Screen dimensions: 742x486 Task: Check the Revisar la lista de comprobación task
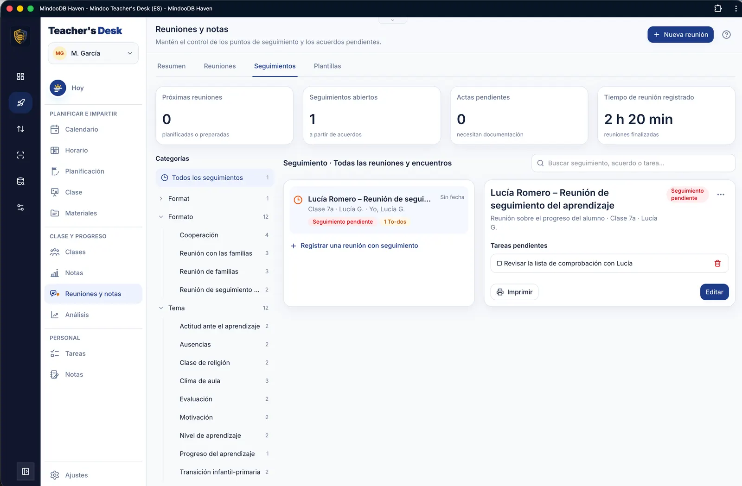499,263
